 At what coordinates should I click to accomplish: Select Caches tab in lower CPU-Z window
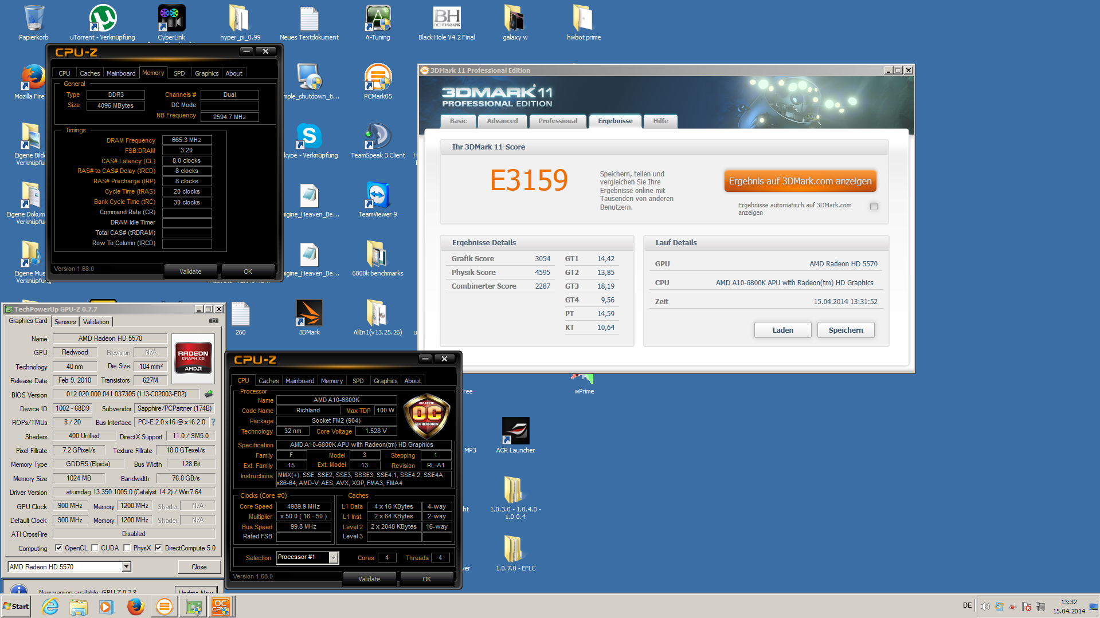pyautogui.click(x=268, y=381)
